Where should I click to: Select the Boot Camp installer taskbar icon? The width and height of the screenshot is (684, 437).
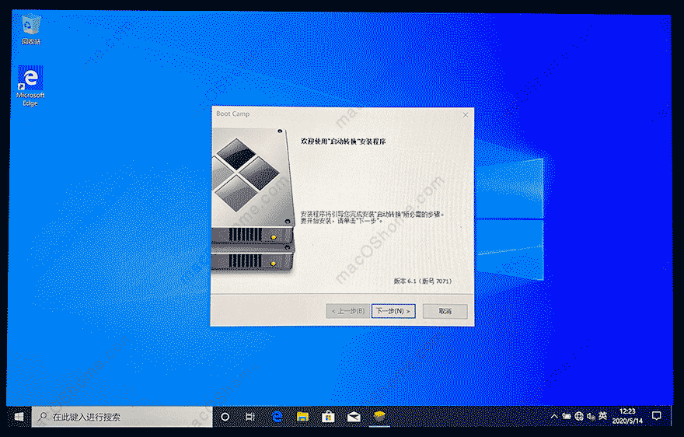(x=379, y=417)
